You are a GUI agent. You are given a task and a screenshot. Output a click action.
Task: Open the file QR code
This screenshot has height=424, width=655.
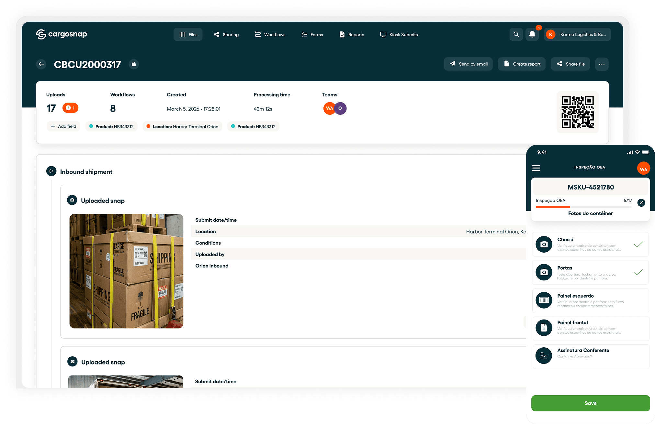578,112
